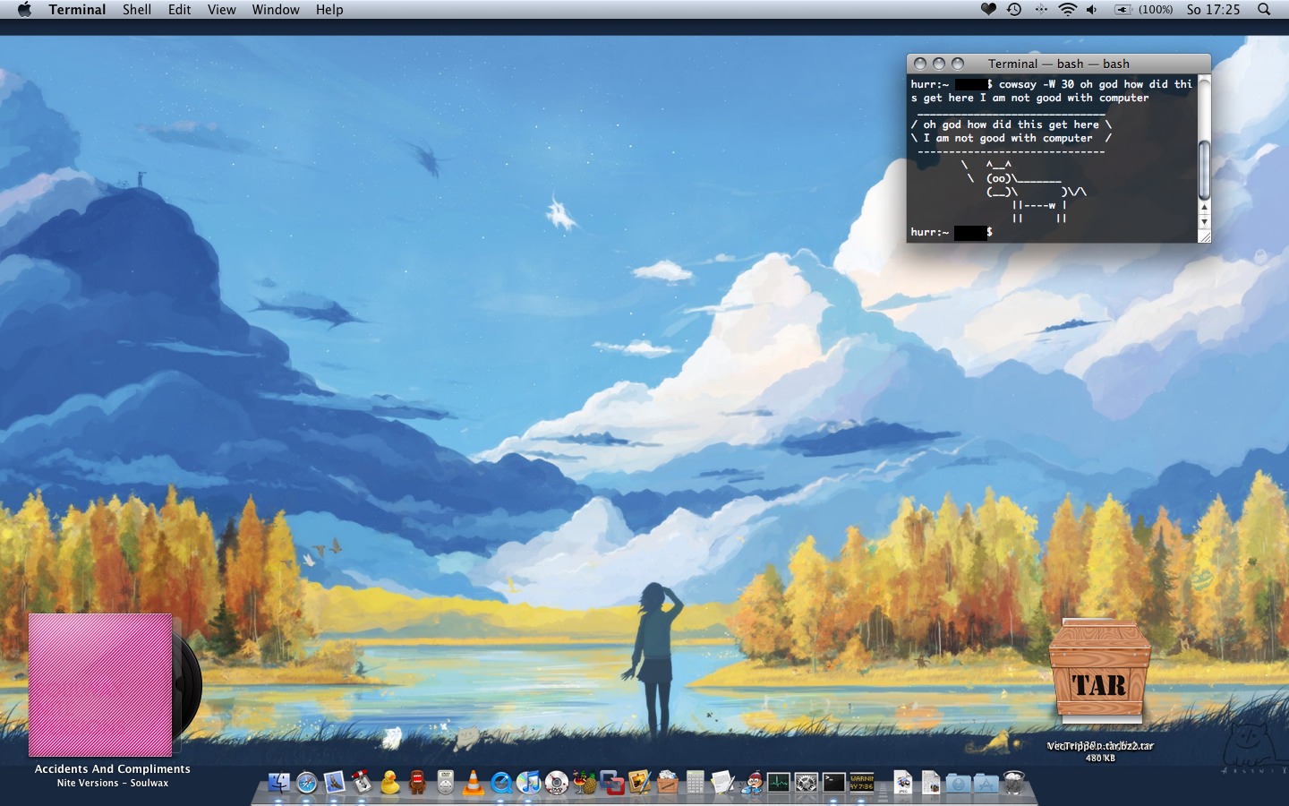Viewport: 1289px width, 806px height.
Task: Open the Edit menu
Action: point(179,10)
